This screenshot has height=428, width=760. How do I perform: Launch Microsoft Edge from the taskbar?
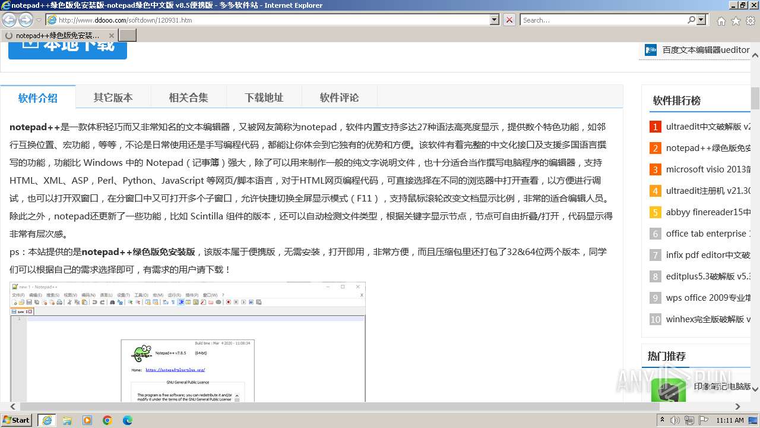pyautogui.click(x=128, y=420)
